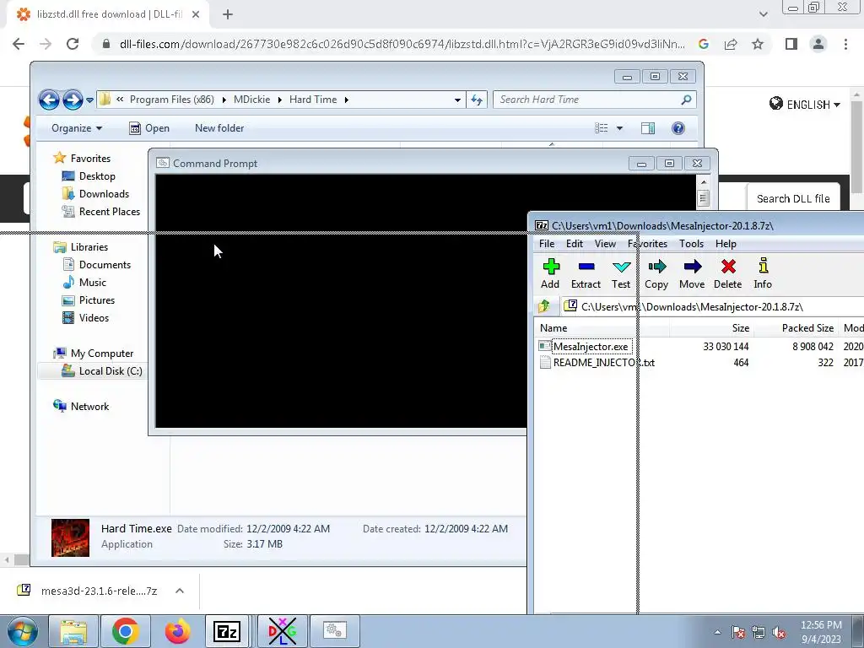Open the view options dropdown arrow in Explorer
The image size is (864, 648).
point(619,128)
